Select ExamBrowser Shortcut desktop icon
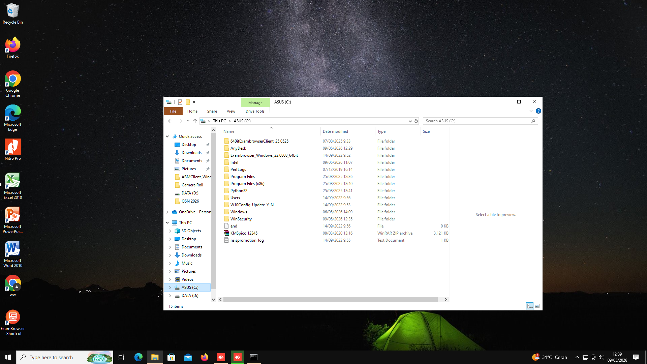Screen dimensions: 647x364 click(12, 323)
